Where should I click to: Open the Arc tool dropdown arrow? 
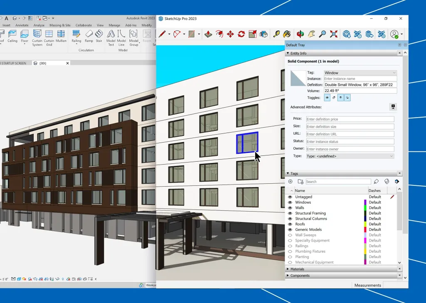click(x=184, y=34)
